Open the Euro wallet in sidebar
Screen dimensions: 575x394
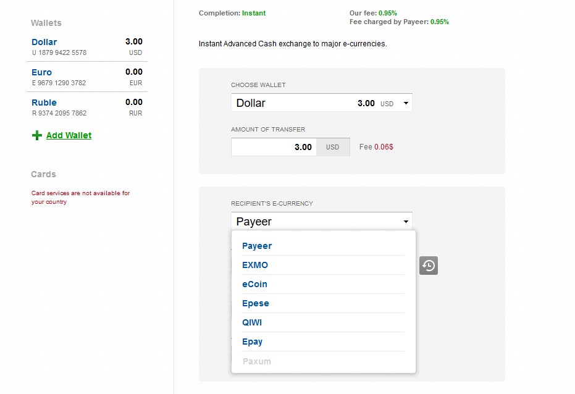pyautogui.click(x=42, y=72)
